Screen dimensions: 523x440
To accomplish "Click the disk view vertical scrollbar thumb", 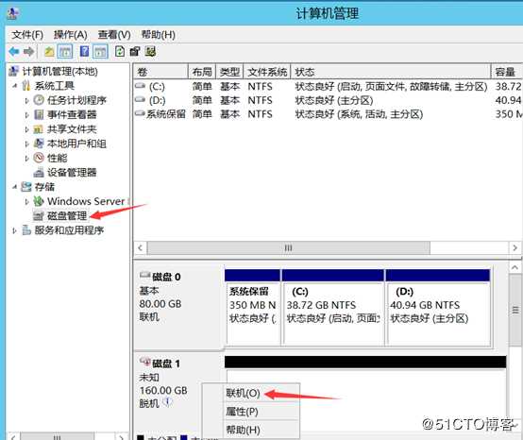I will (515, 311).
